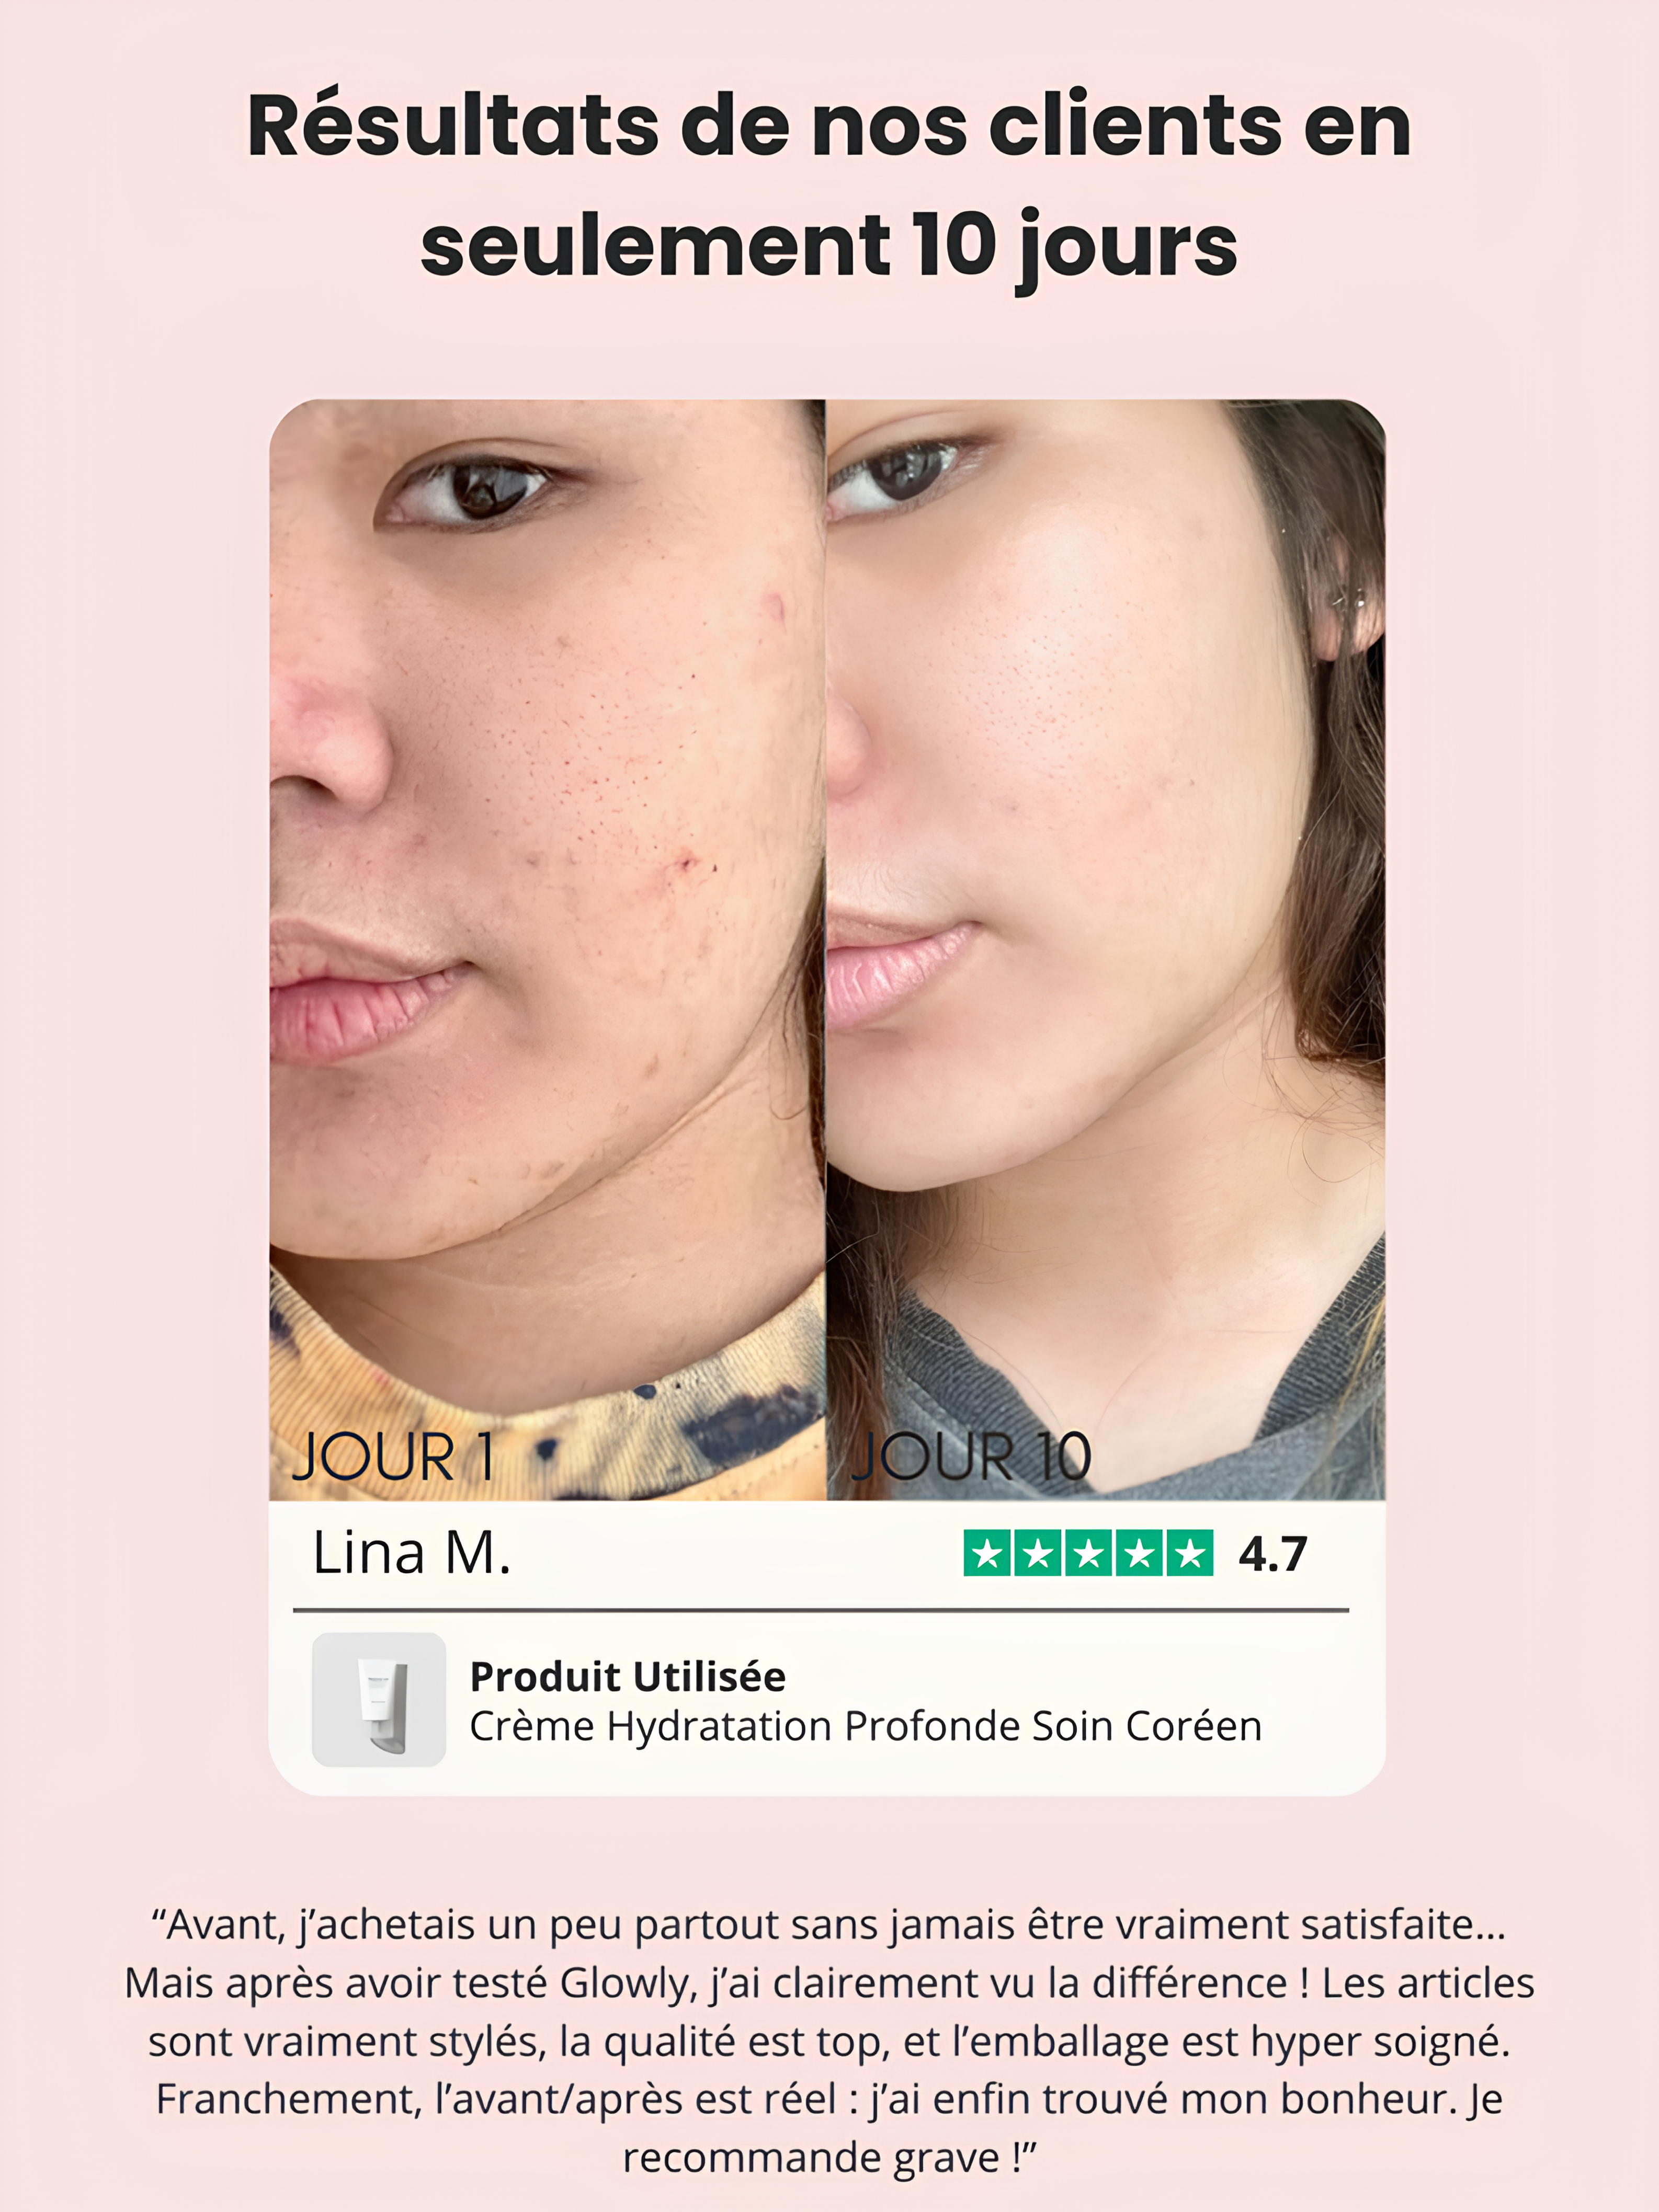Click the JOUR 10 after photo
This screenshot has height=2212, width=1659.
1106,949
